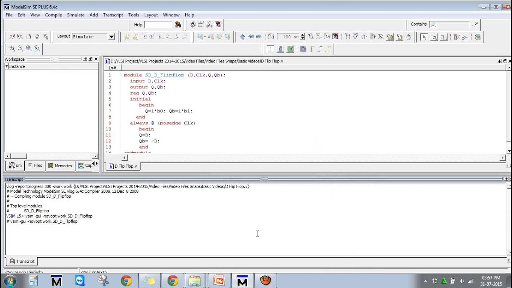Click inside the Help search field

(x=158, y=24)
